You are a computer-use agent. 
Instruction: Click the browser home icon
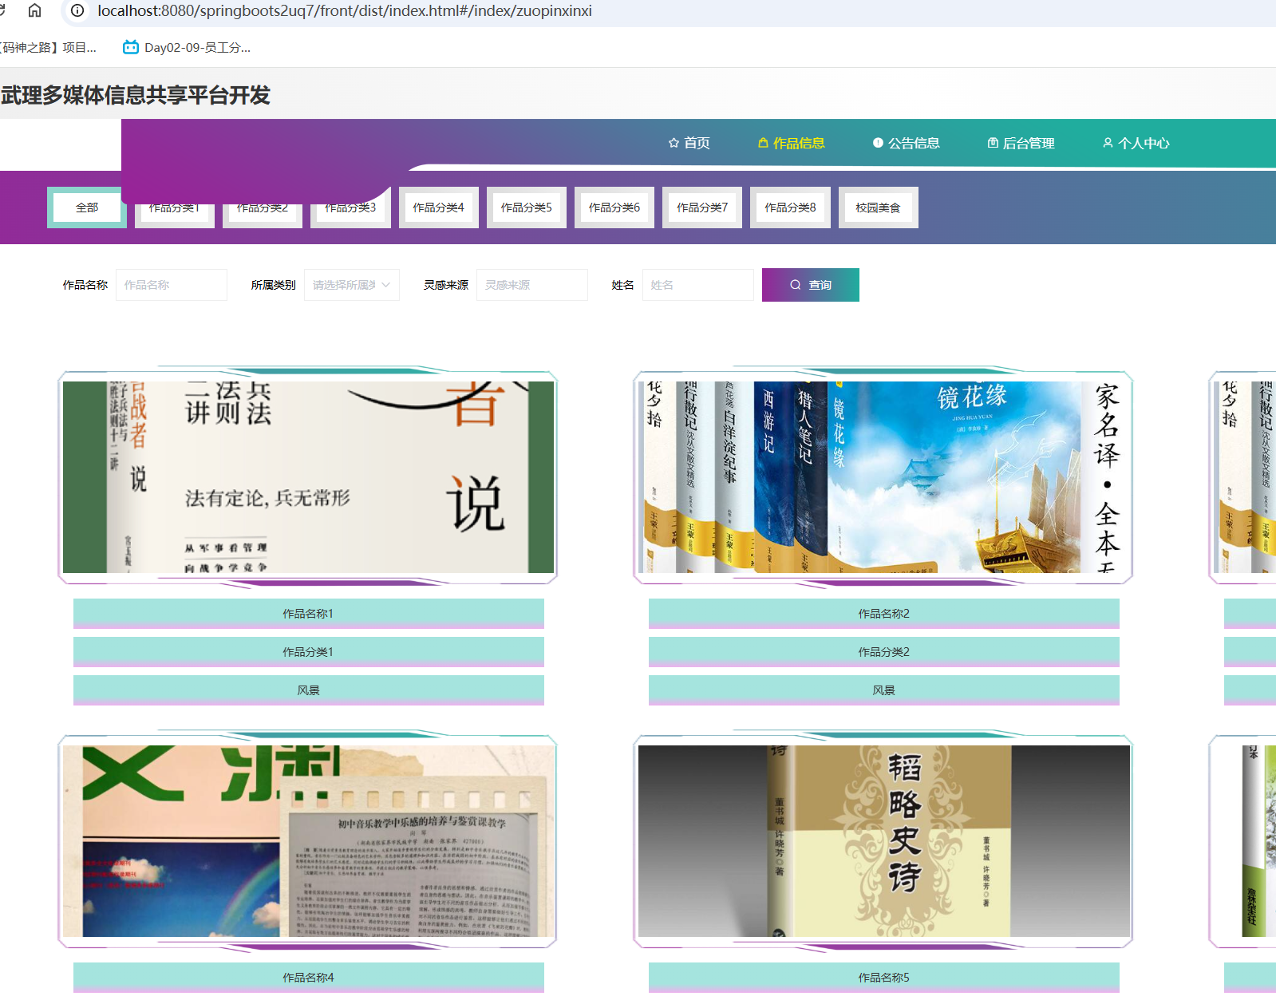[34, 10]
